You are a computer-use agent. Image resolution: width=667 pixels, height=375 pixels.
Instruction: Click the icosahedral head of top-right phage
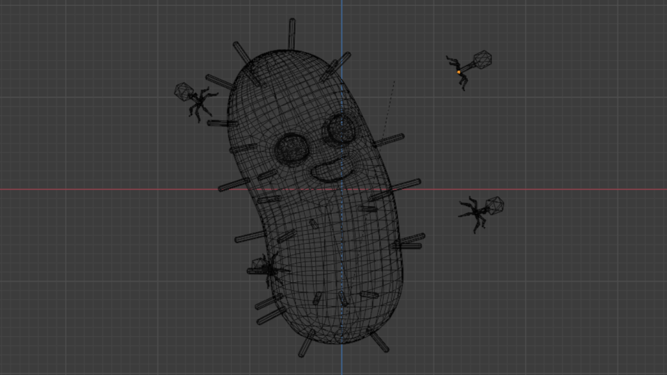(482, 60)
